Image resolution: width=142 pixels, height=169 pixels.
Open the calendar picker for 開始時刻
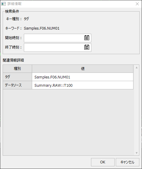(x=87, y=38)
